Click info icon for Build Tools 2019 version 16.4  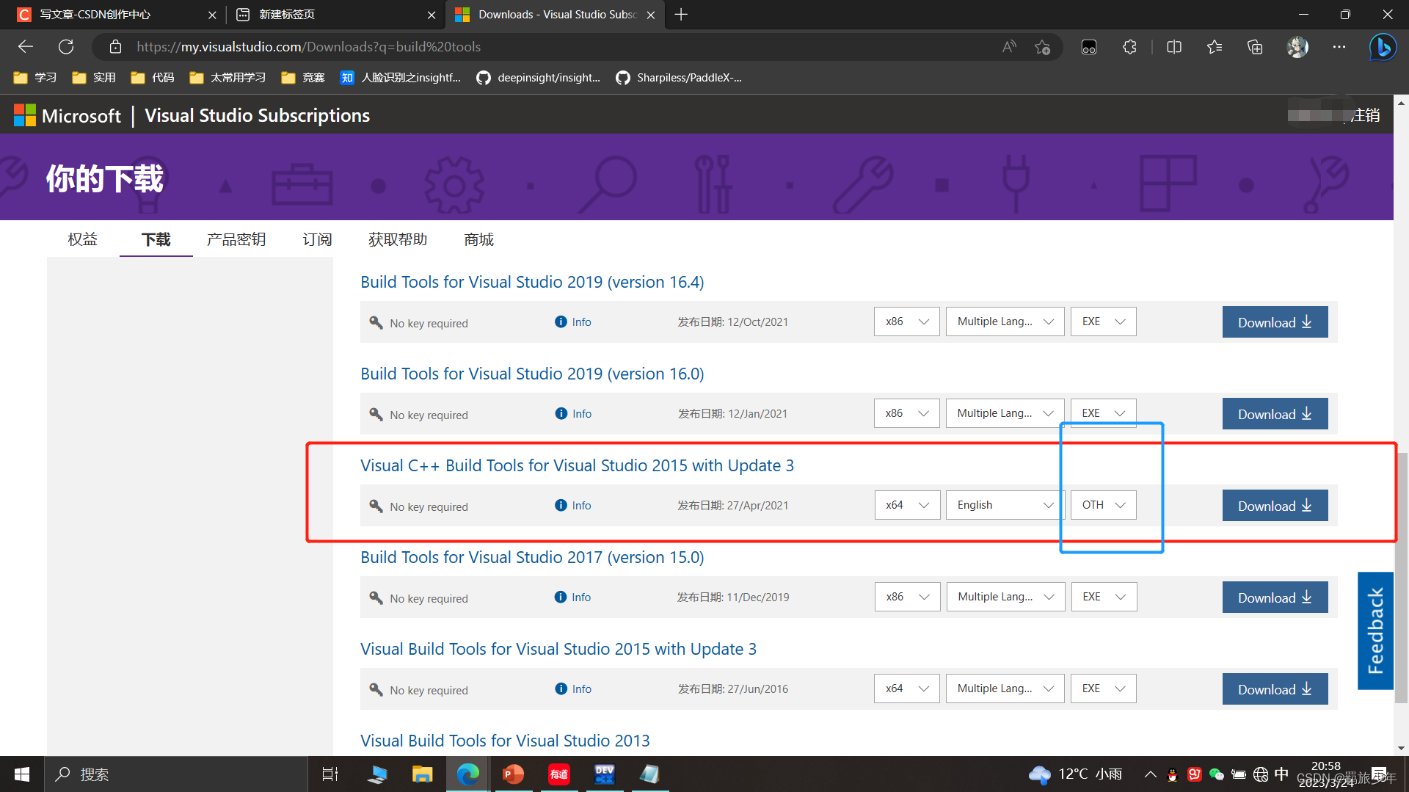561,321
